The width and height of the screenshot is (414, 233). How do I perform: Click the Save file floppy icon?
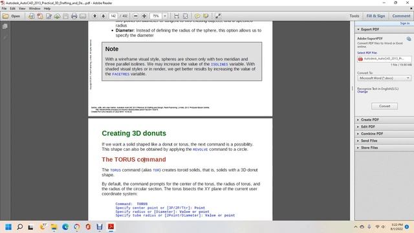[x=66, y=16]
